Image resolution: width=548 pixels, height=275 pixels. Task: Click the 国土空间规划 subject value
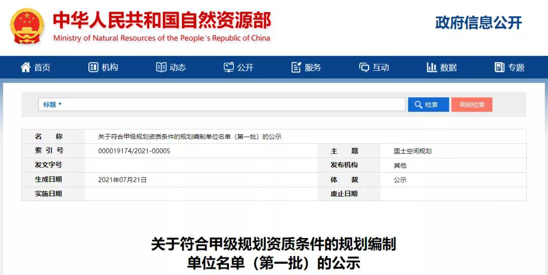point(413,151)
